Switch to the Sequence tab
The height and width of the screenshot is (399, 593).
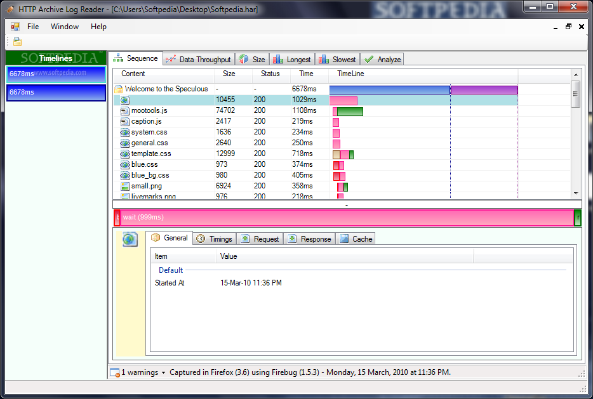136,58
